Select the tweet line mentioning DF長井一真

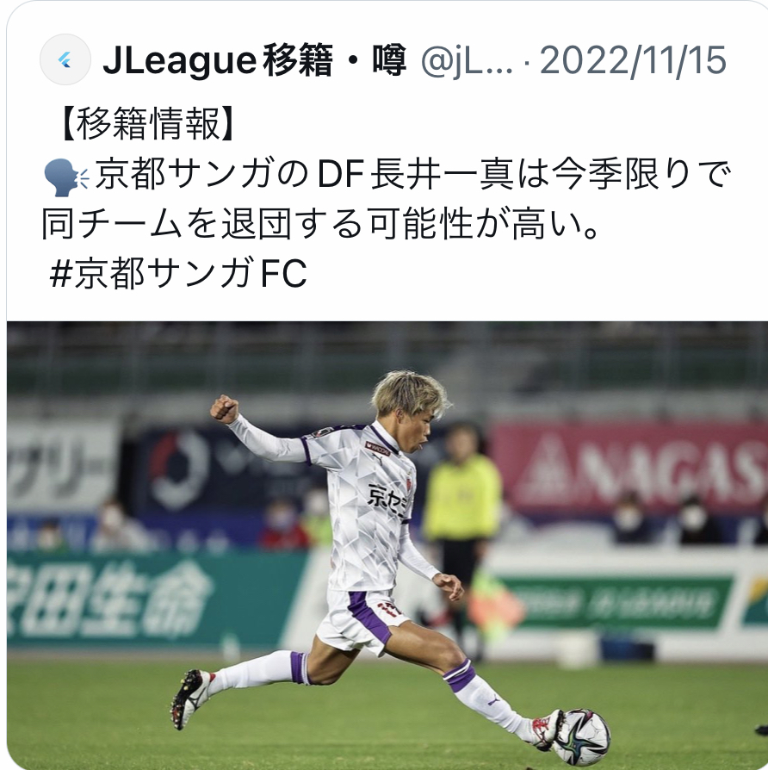tap(387, 176)
